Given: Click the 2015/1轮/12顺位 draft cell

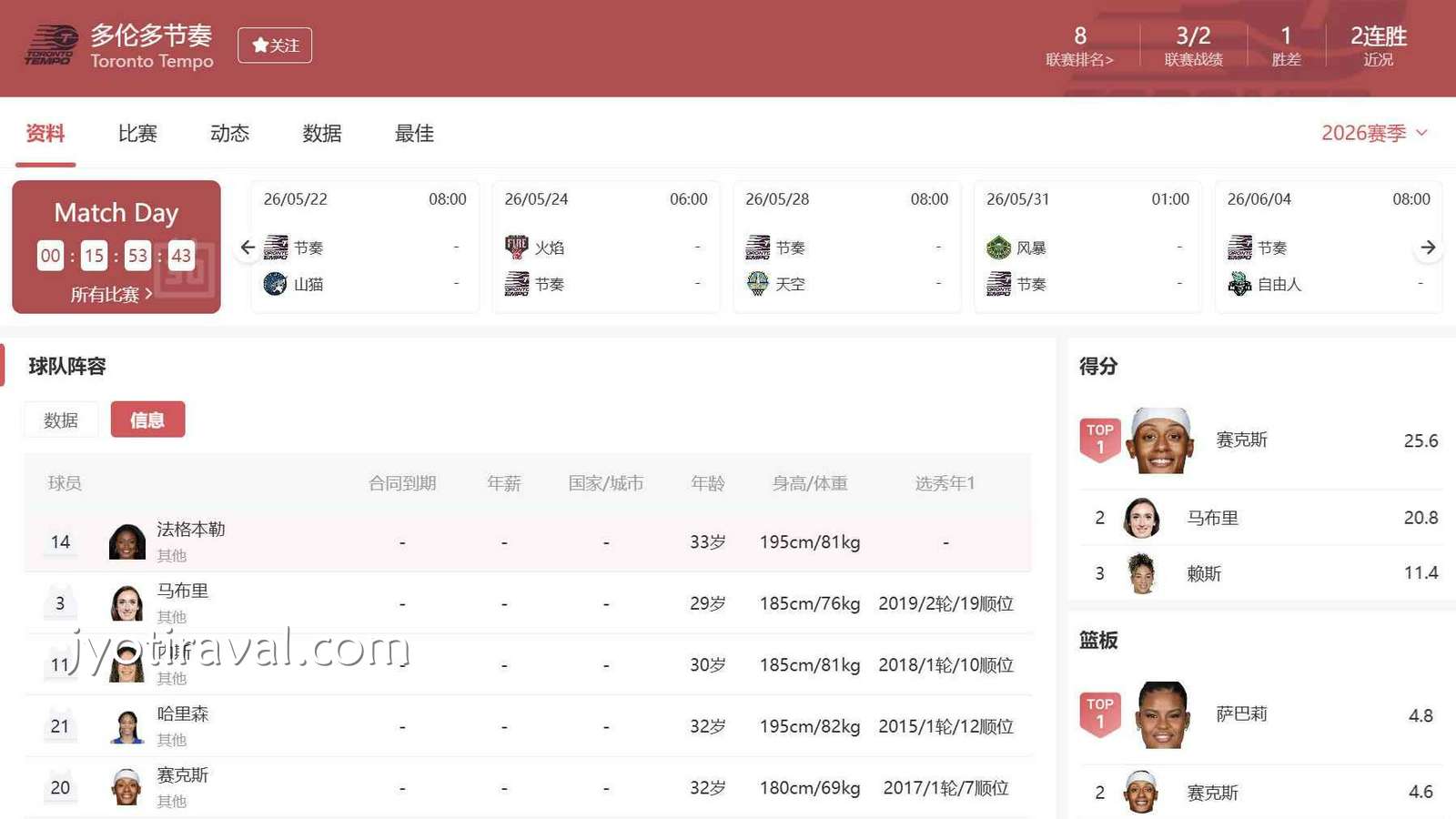Looking at the screenshot, I should point(945,726).
